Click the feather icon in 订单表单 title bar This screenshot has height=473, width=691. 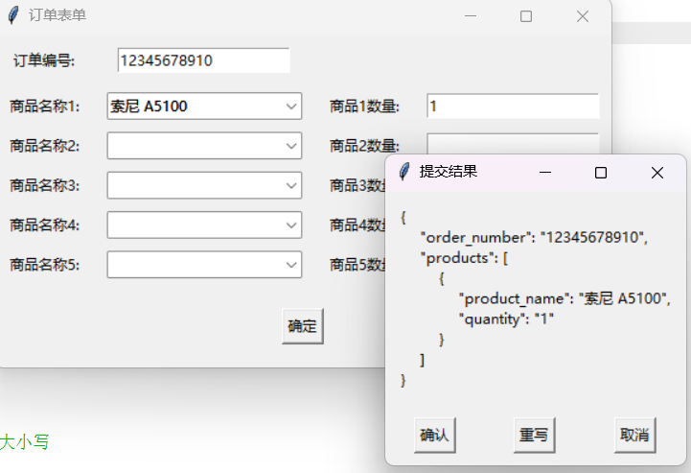click(13, 15)
